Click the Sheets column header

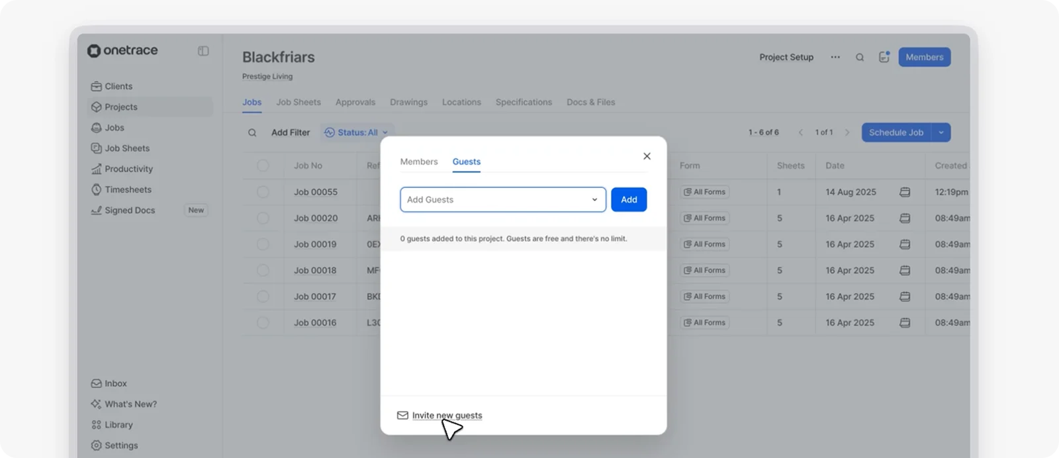[x=791, y=165]
